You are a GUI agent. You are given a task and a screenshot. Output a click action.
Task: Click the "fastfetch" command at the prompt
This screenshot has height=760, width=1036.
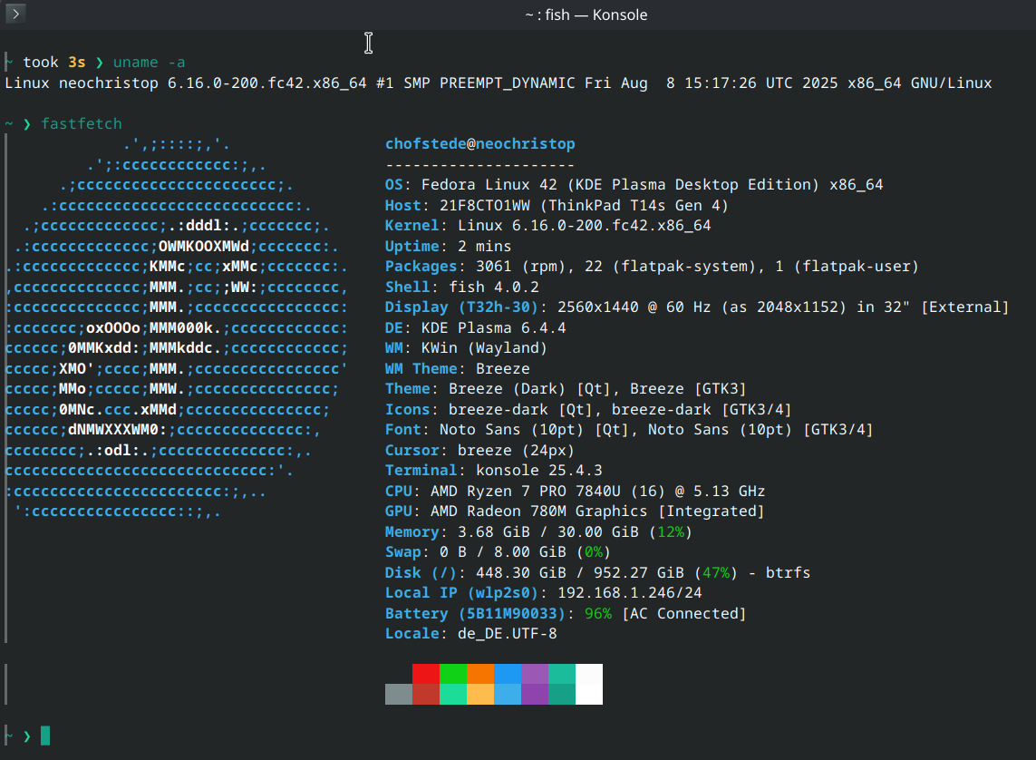82,123
